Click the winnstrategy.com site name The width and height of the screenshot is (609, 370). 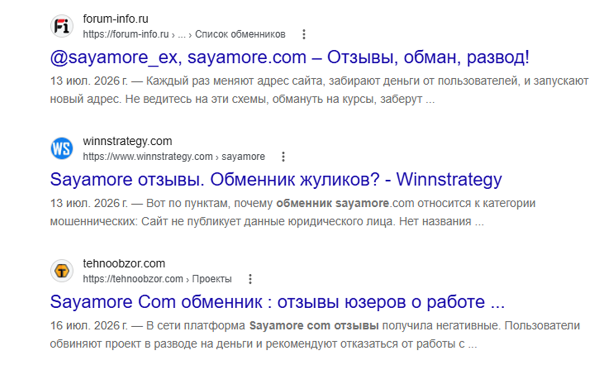tap(128, 141)
